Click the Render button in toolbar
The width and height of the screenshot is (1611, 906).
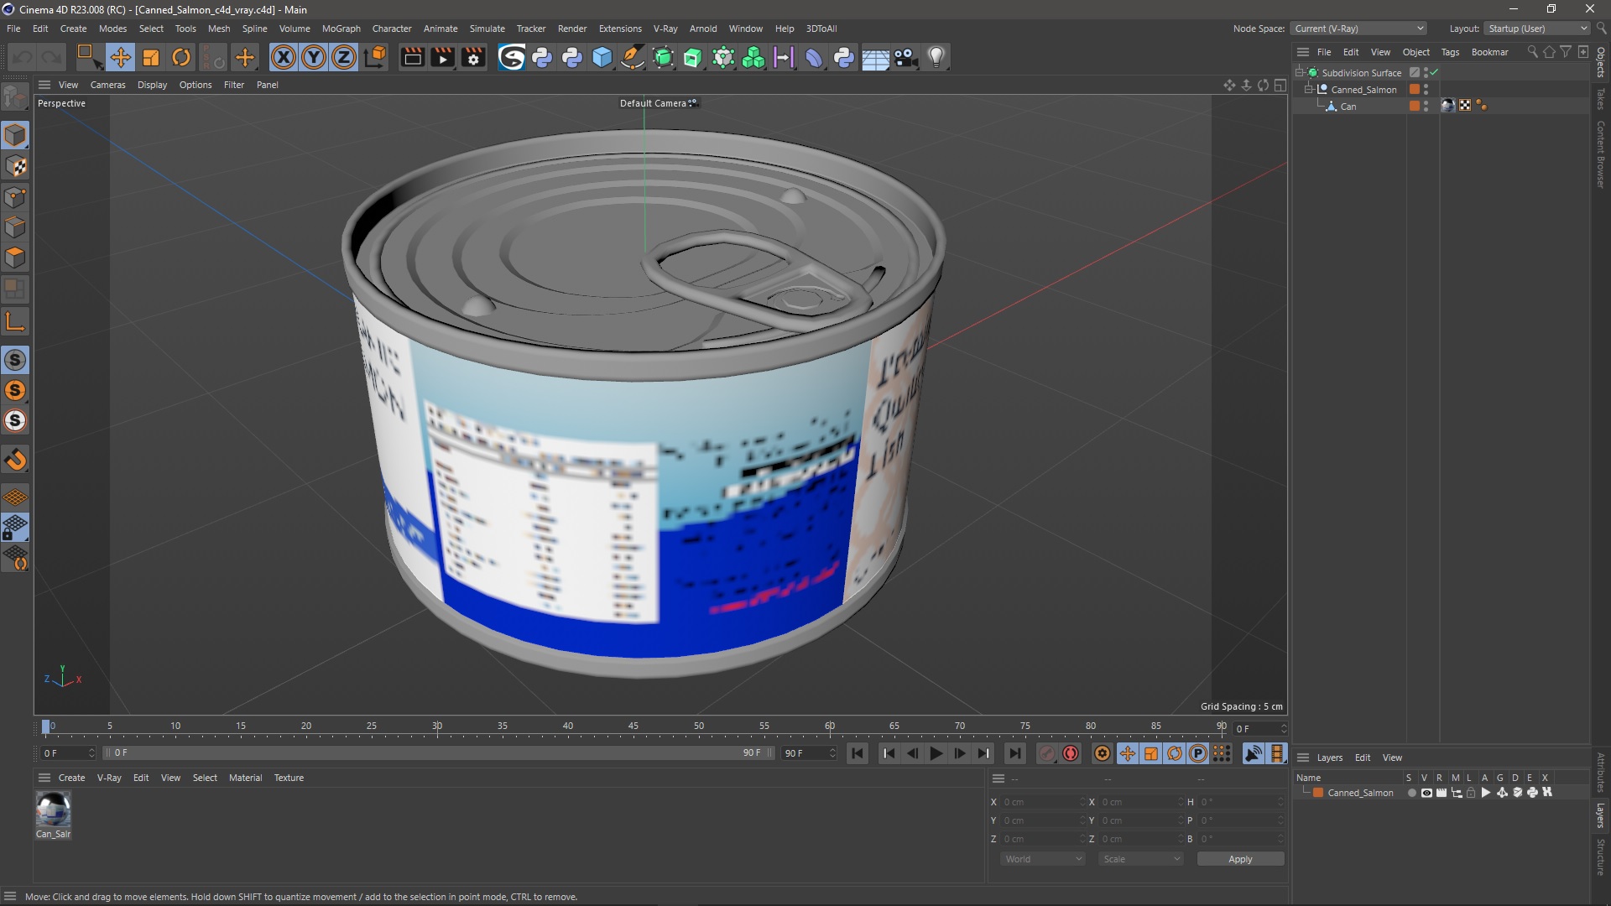(413, 58)
